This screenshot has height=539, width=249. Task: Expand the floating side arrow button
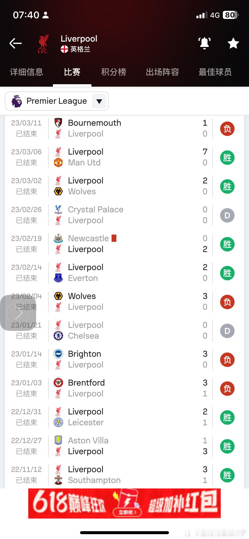(18, 313)
